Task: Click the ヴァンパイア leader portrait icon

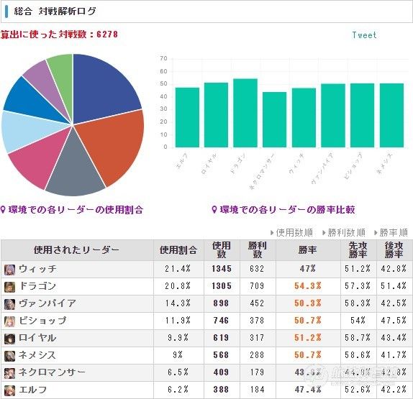Action: point(9,304)
